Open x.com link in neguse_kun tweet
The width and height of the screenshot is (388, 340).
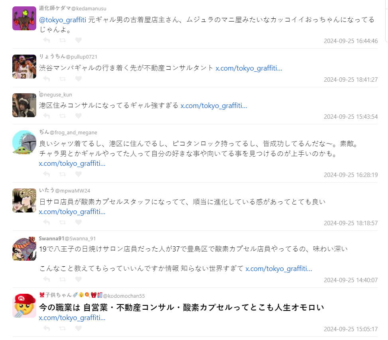coord(214,106)
